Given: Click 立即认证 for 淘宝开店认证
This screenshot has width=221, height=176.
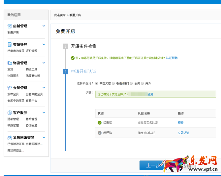Looking at the screenshot, I should pos(183,133).
